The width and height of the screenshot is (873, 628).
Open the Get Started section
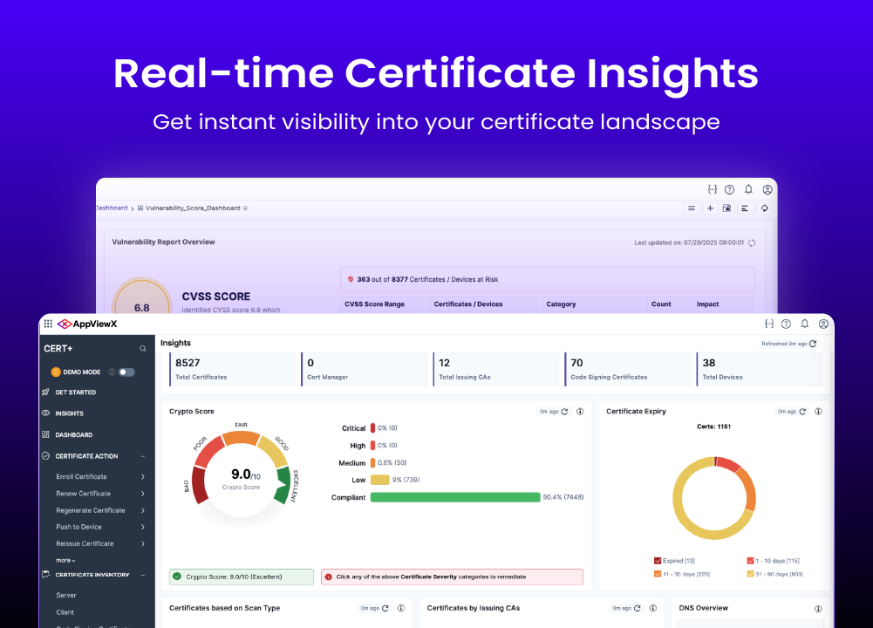pos(75,392)
